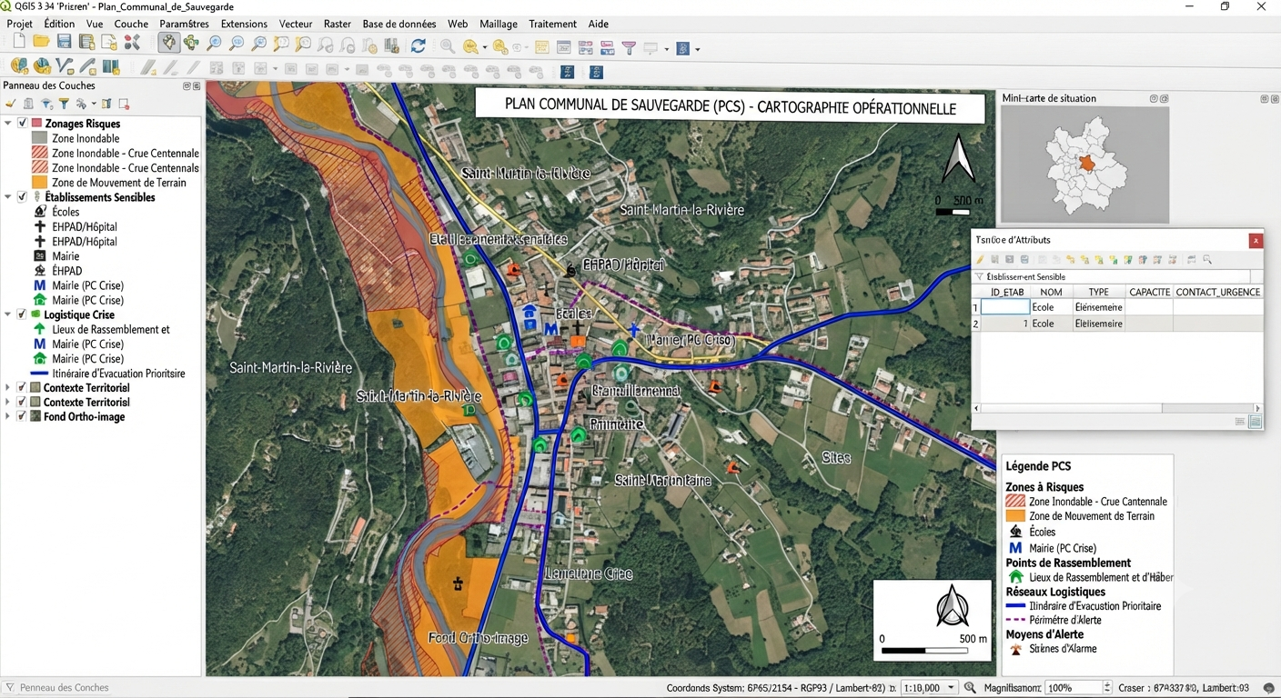Screen dimensions: 1281x698
Task: Click magnifier icon in attribute table toolbar
Action: (1207, 260)
